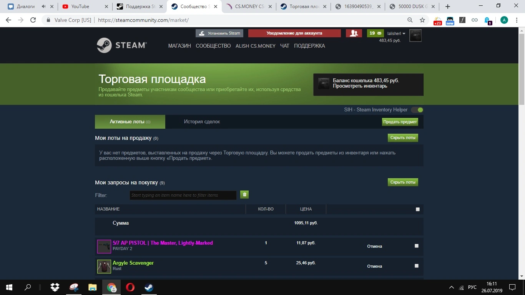The width and height of the screenshot is (525, 295).
Task: Click the user avatar in the header
Action: (x=415, y=35)
